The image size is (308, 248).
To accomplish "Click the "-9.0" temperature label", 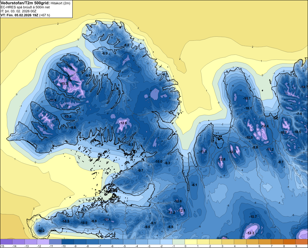I will pyautogui.click(x=147, y=227).
